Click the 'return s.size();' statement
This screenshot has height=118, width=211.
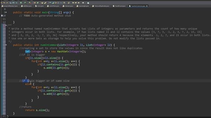37,110
